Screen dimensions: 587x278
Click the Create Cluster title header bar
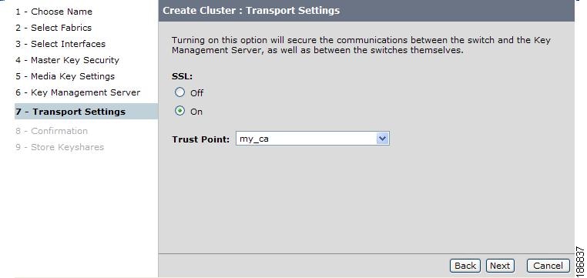(x=366, y=11)
